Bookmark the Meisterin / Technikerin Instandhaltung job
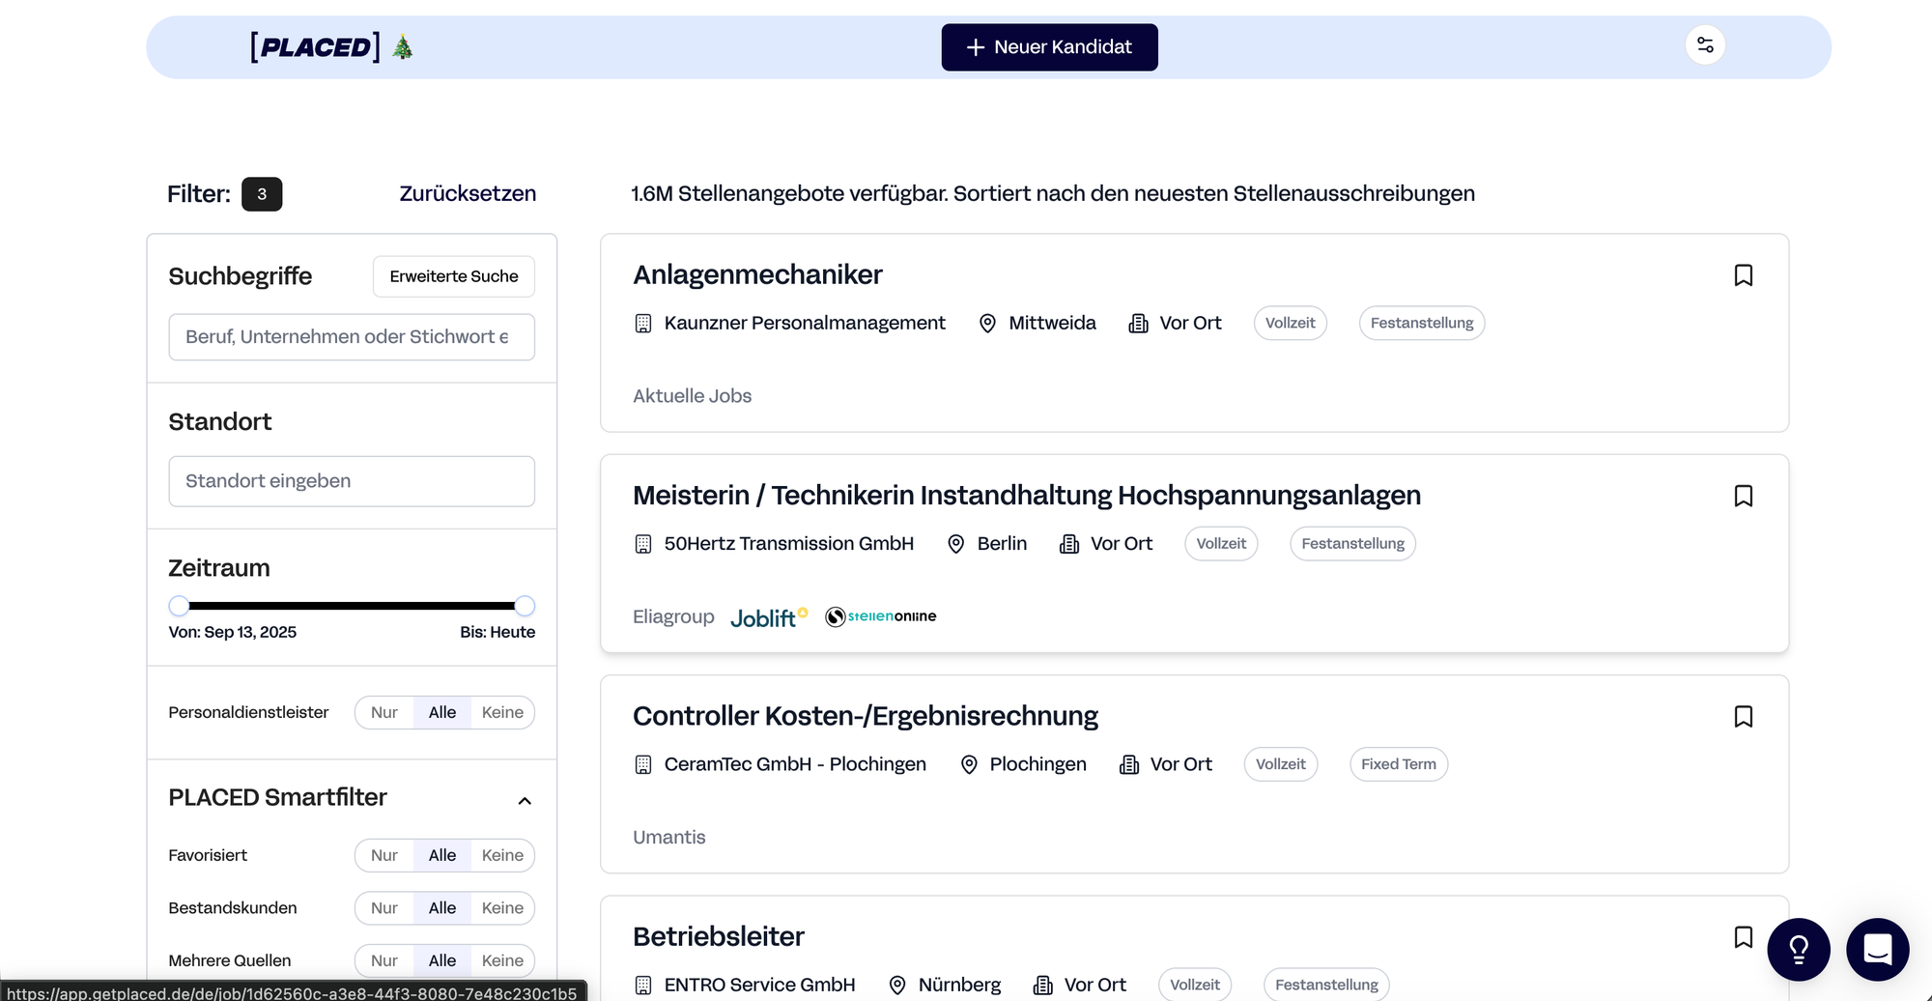 pyautogui.click(x=1744, y=496)
